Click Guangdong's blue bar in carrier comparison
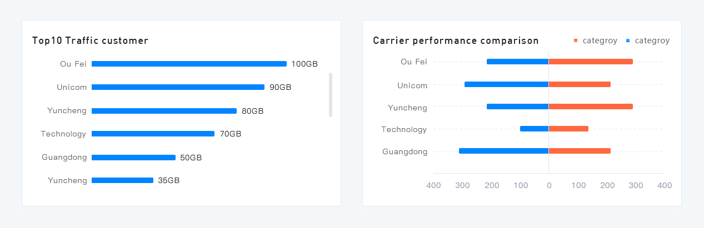704x228 pixels. [x=504, y=151]
